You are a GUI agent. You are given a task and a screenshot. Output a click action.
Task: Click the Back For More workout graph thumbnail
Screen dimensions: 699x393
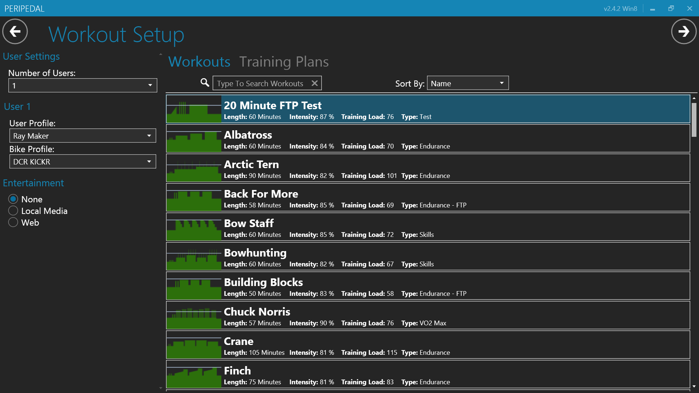[194, 197]
